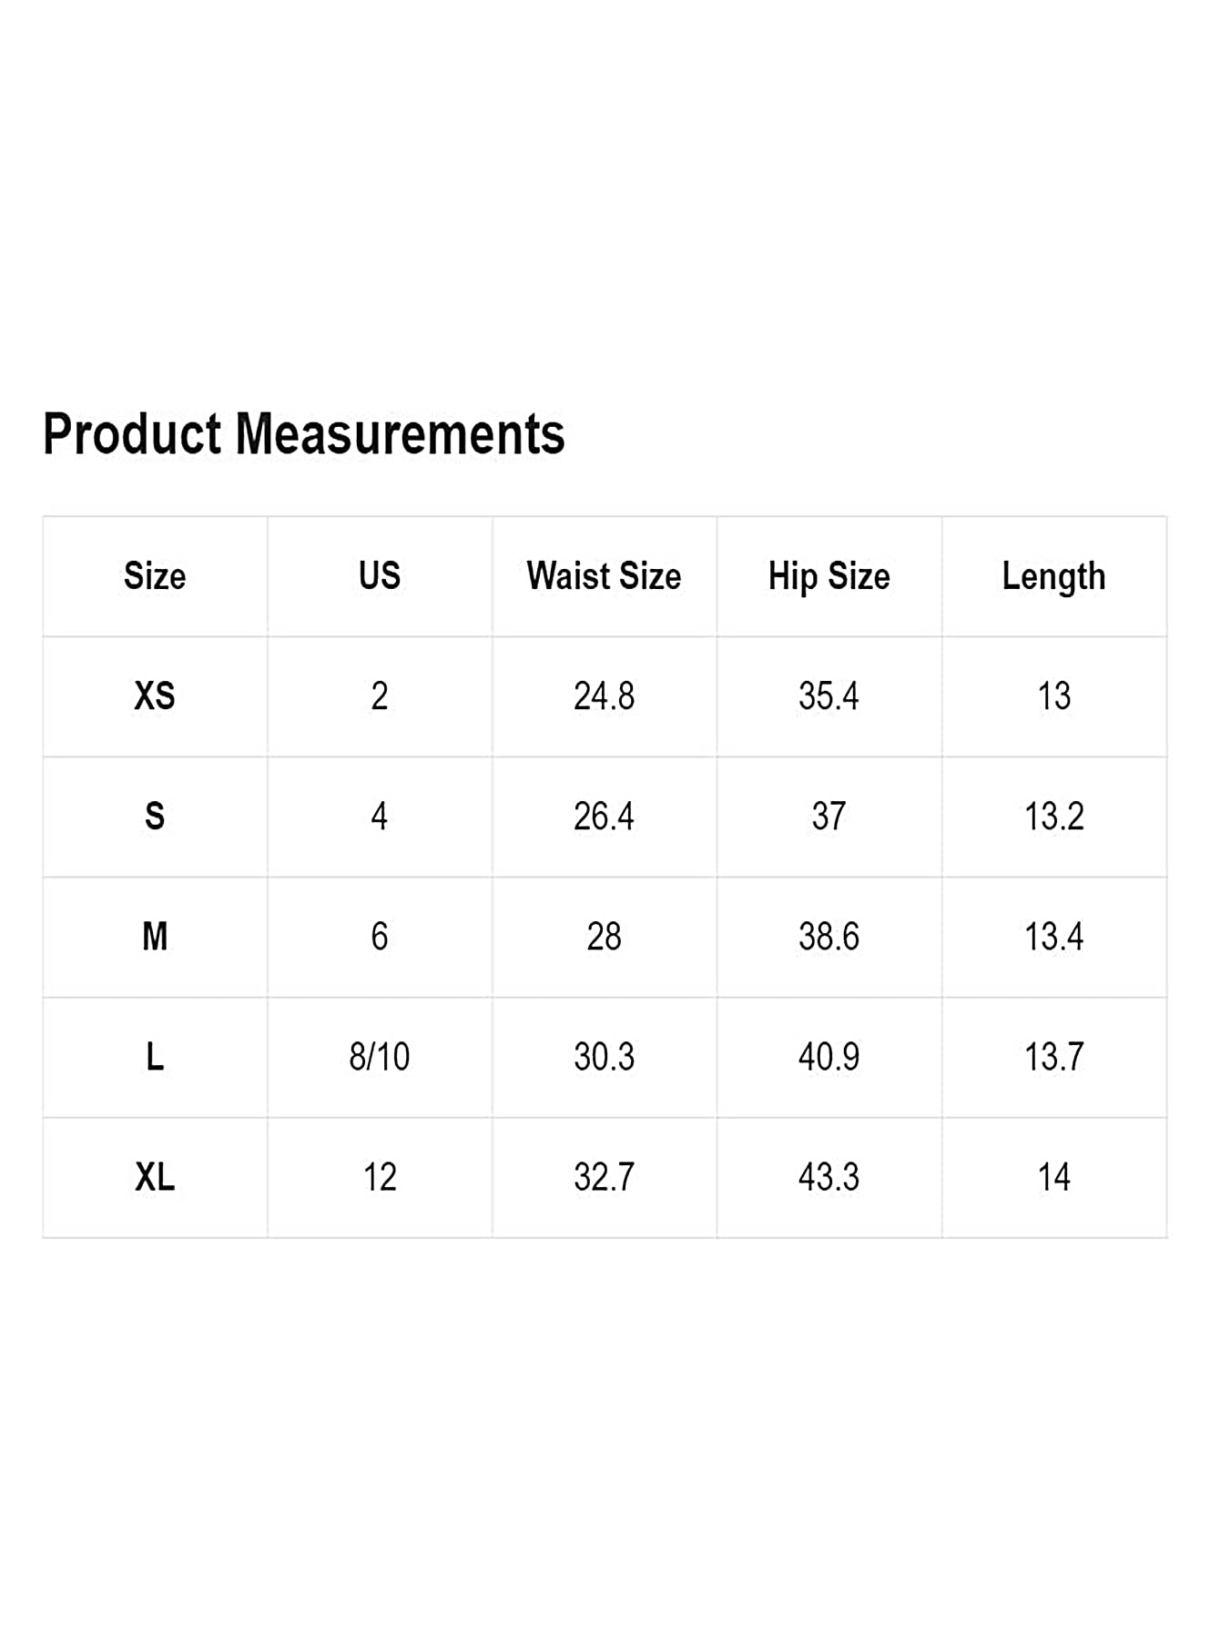Viewport: 1220px width, 1625px height.
Task: Select the L size row label
Action: coord(155,1057)
